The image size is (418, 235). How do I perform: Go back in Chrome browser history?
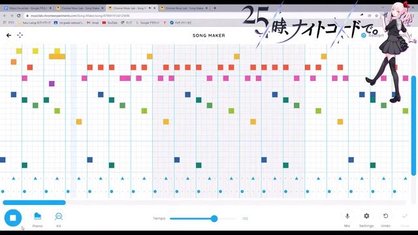tap(5, 16)
